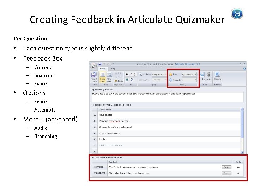
Task: Click the Save icon in quick access toolbar
Action: click(x=100, y=64)
